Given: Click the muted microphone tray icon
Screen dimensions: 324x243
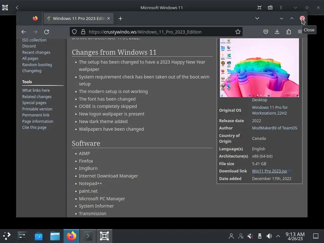Looking at the screenshot, I should tap(250, 236).
